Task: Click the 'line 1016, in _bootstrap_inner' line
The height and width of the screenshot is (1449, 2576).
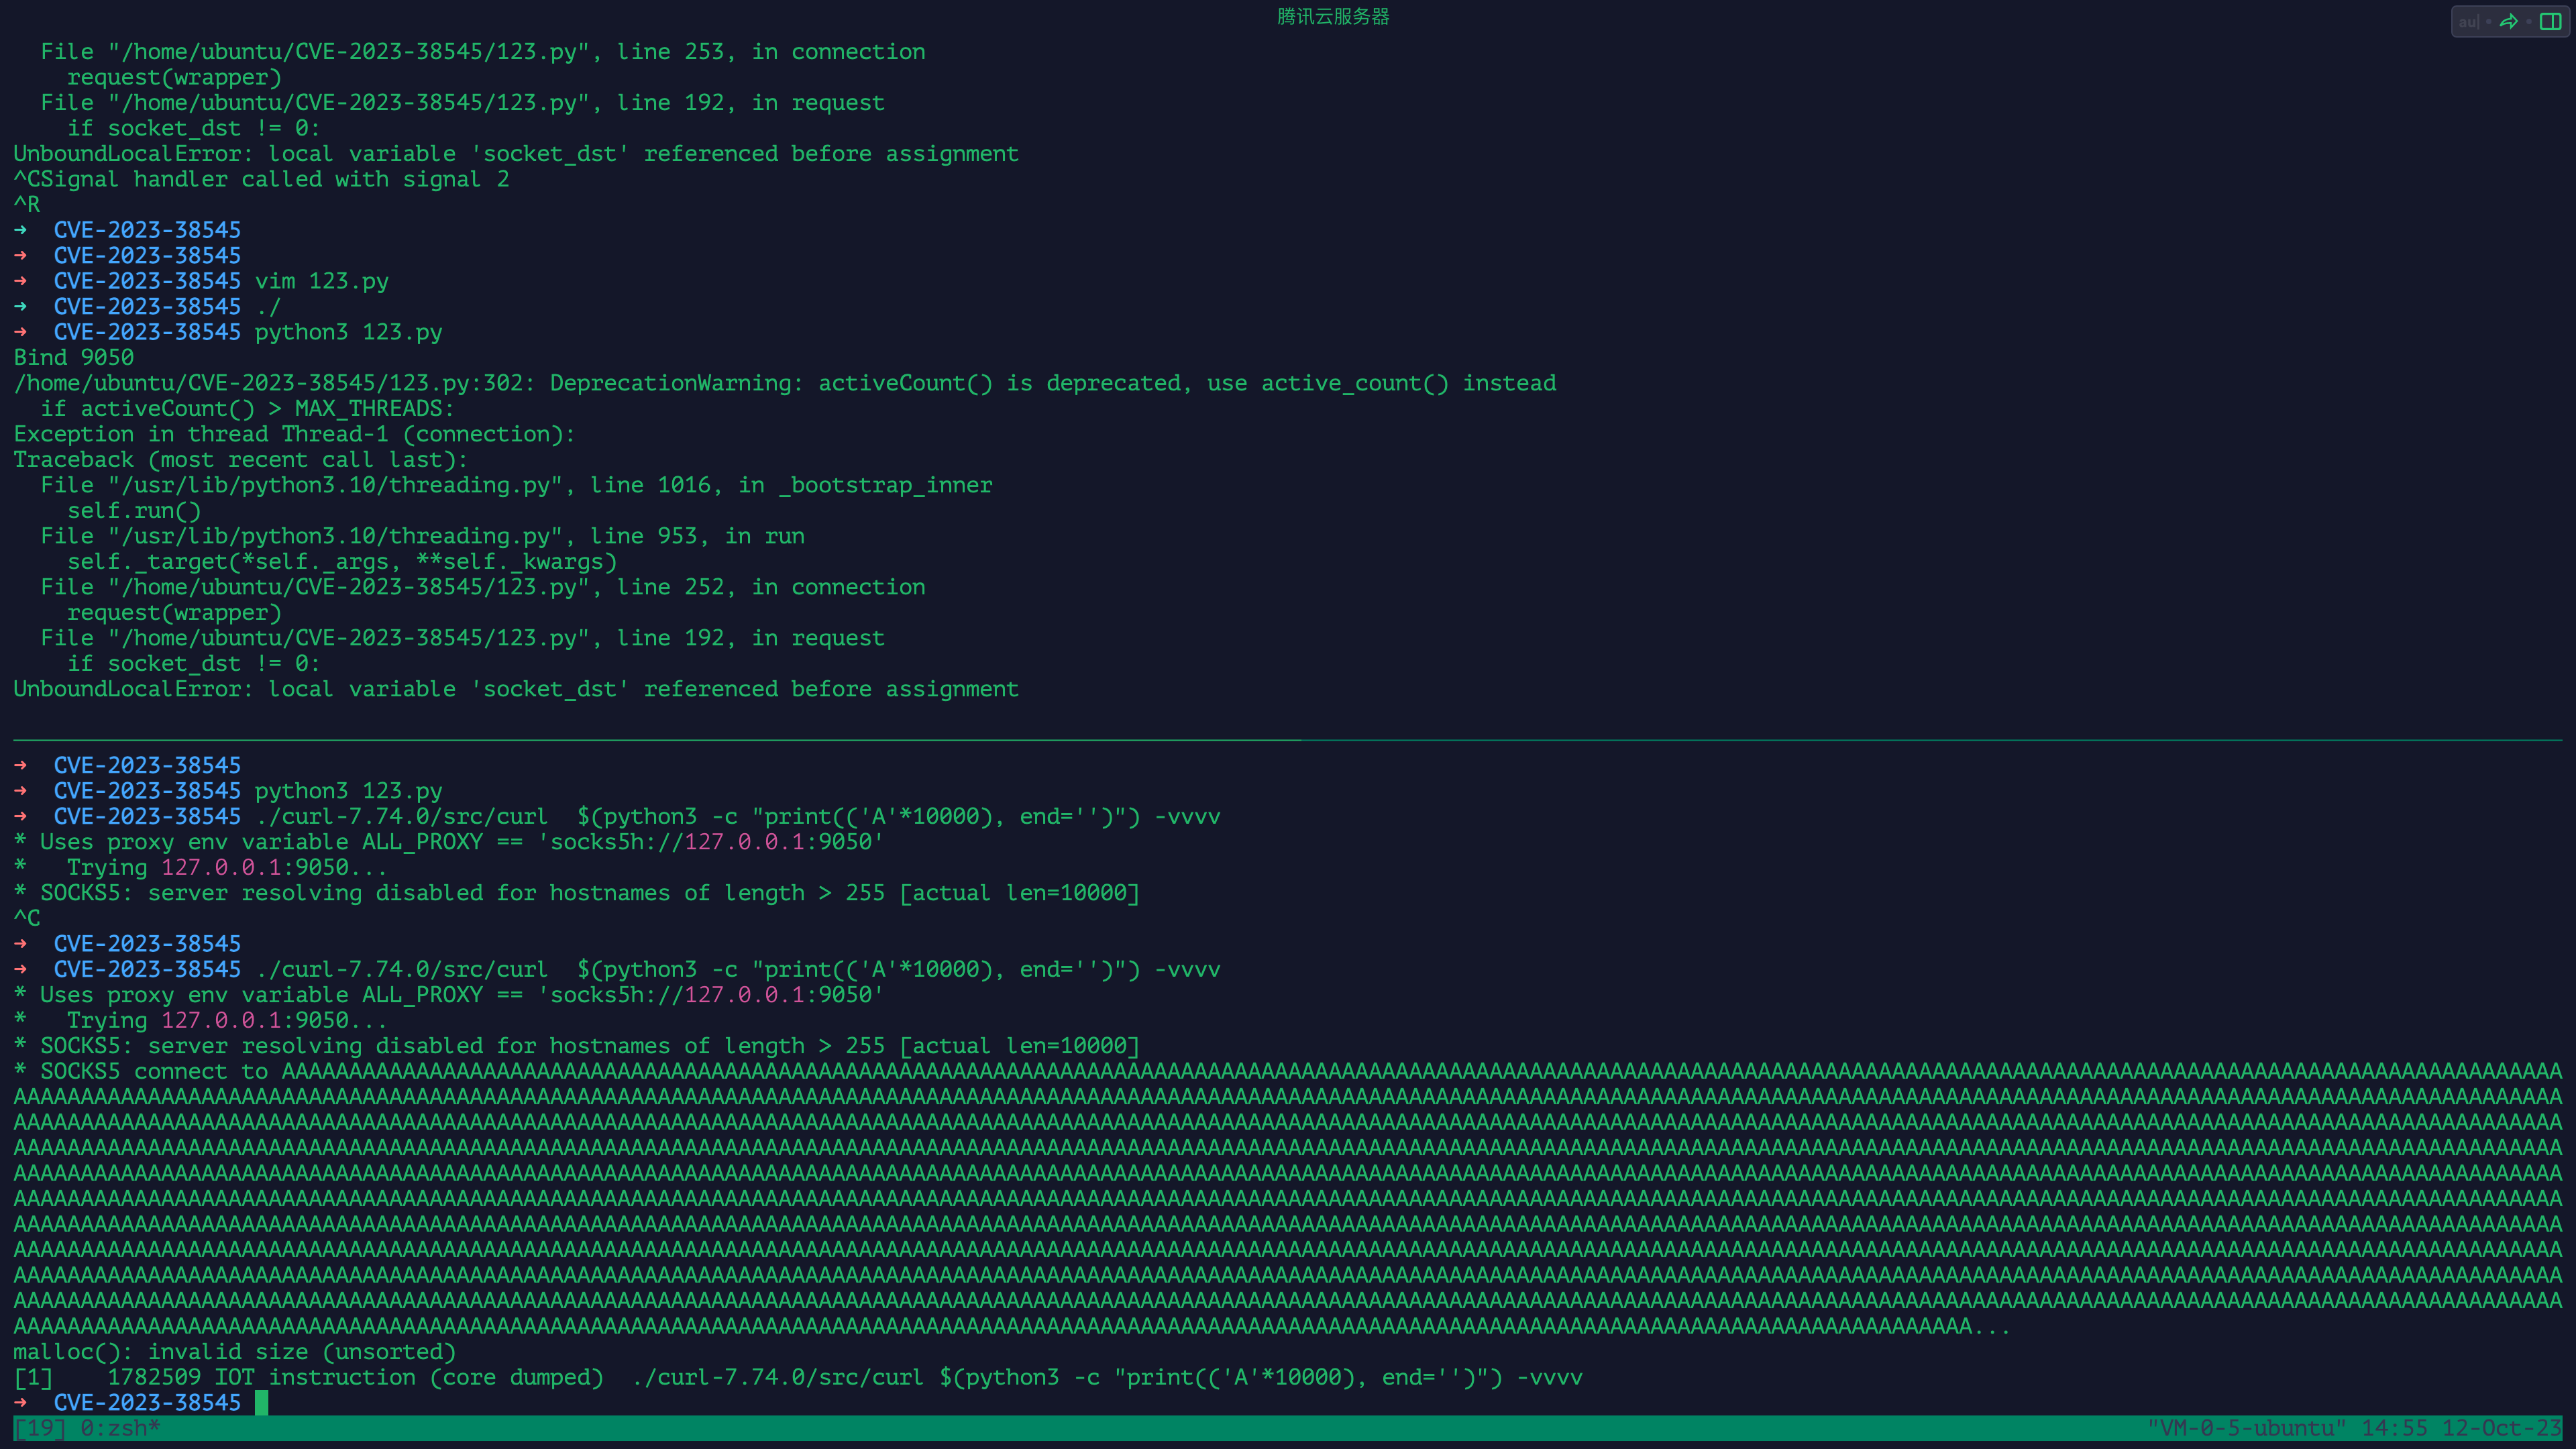Action: click(x=516, y=485)
